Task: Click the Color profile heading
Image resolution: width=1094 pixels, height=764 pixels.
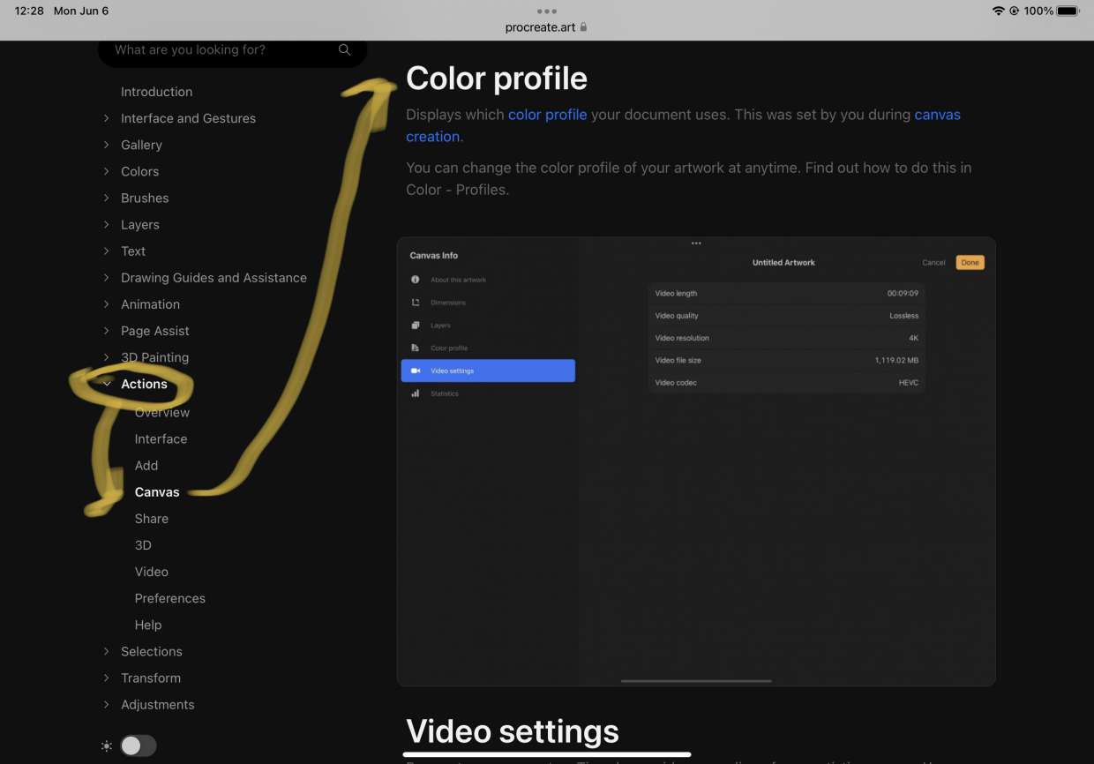Action: (x=497, y=79)
